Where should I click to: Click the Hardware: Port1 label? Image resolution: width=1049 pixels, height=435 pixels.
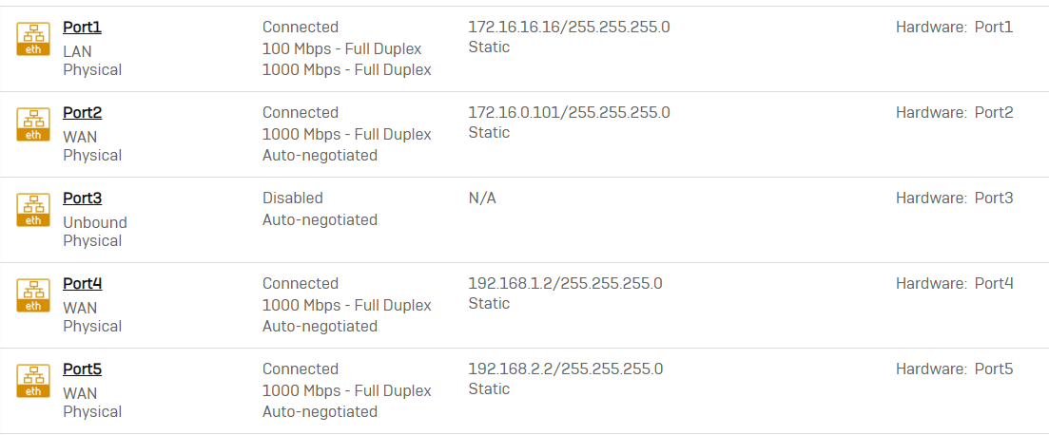click(x=955, y=28)
